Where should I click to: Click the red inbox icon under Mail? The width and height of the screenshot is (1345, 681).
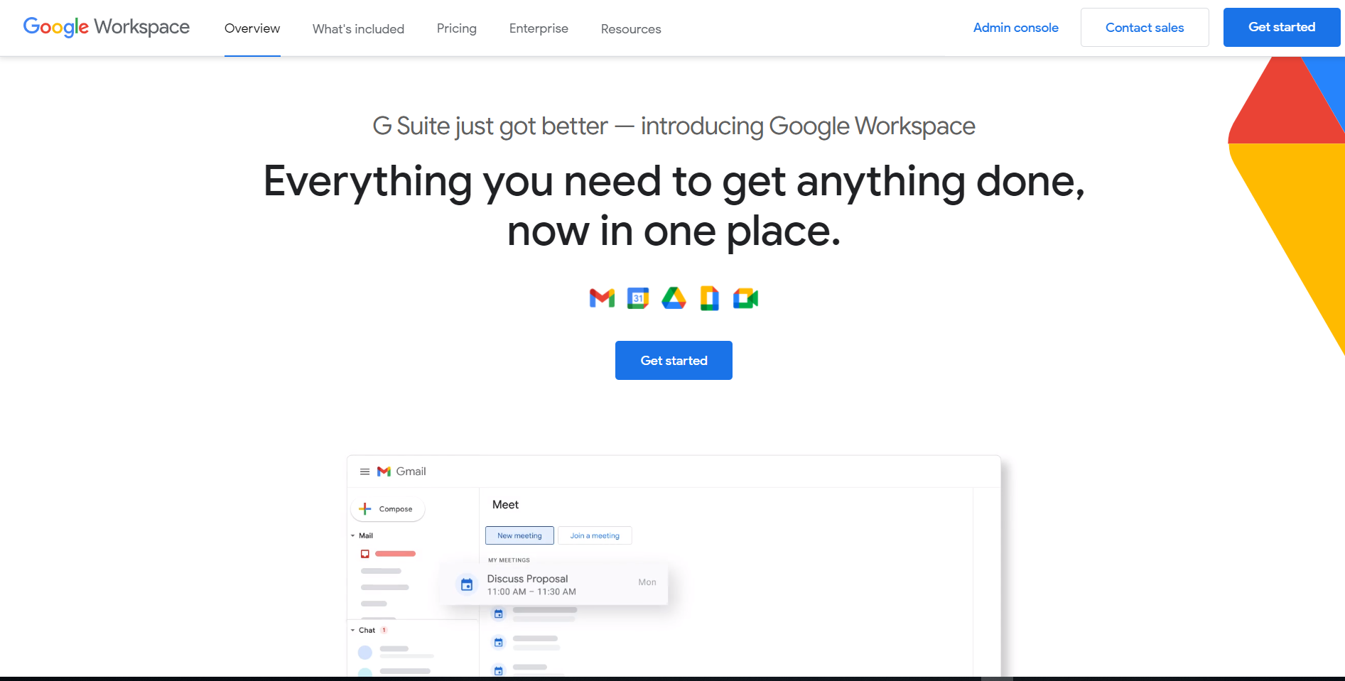tap(365, 554)
